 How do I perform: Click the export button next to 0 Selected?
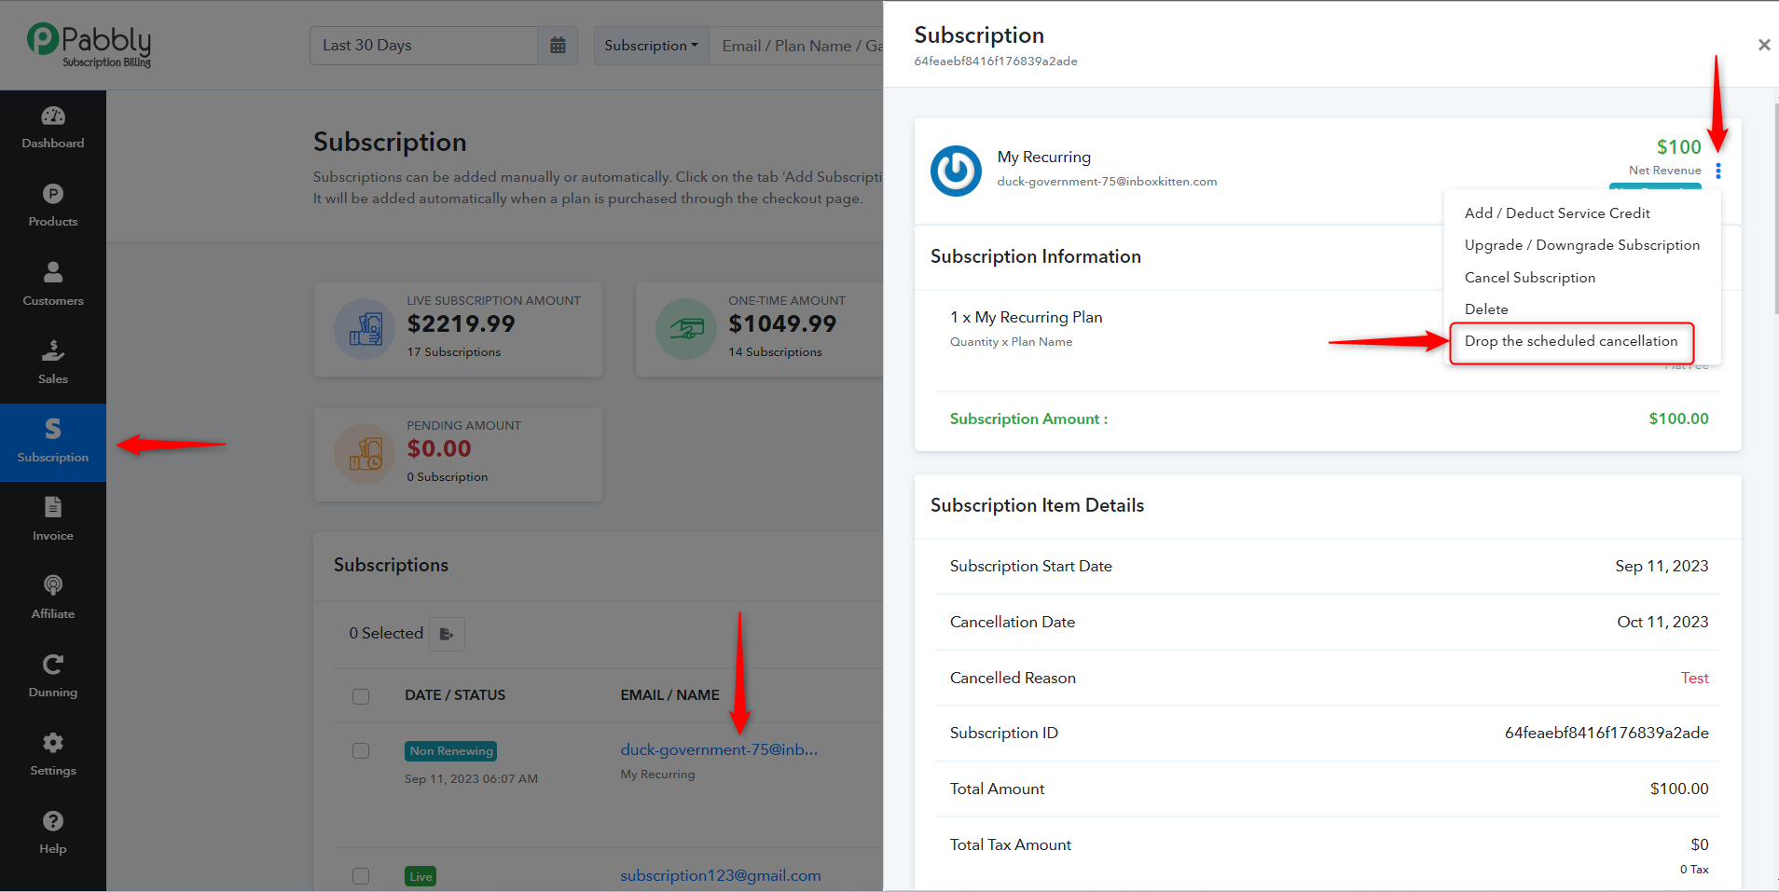coord(447,634)
